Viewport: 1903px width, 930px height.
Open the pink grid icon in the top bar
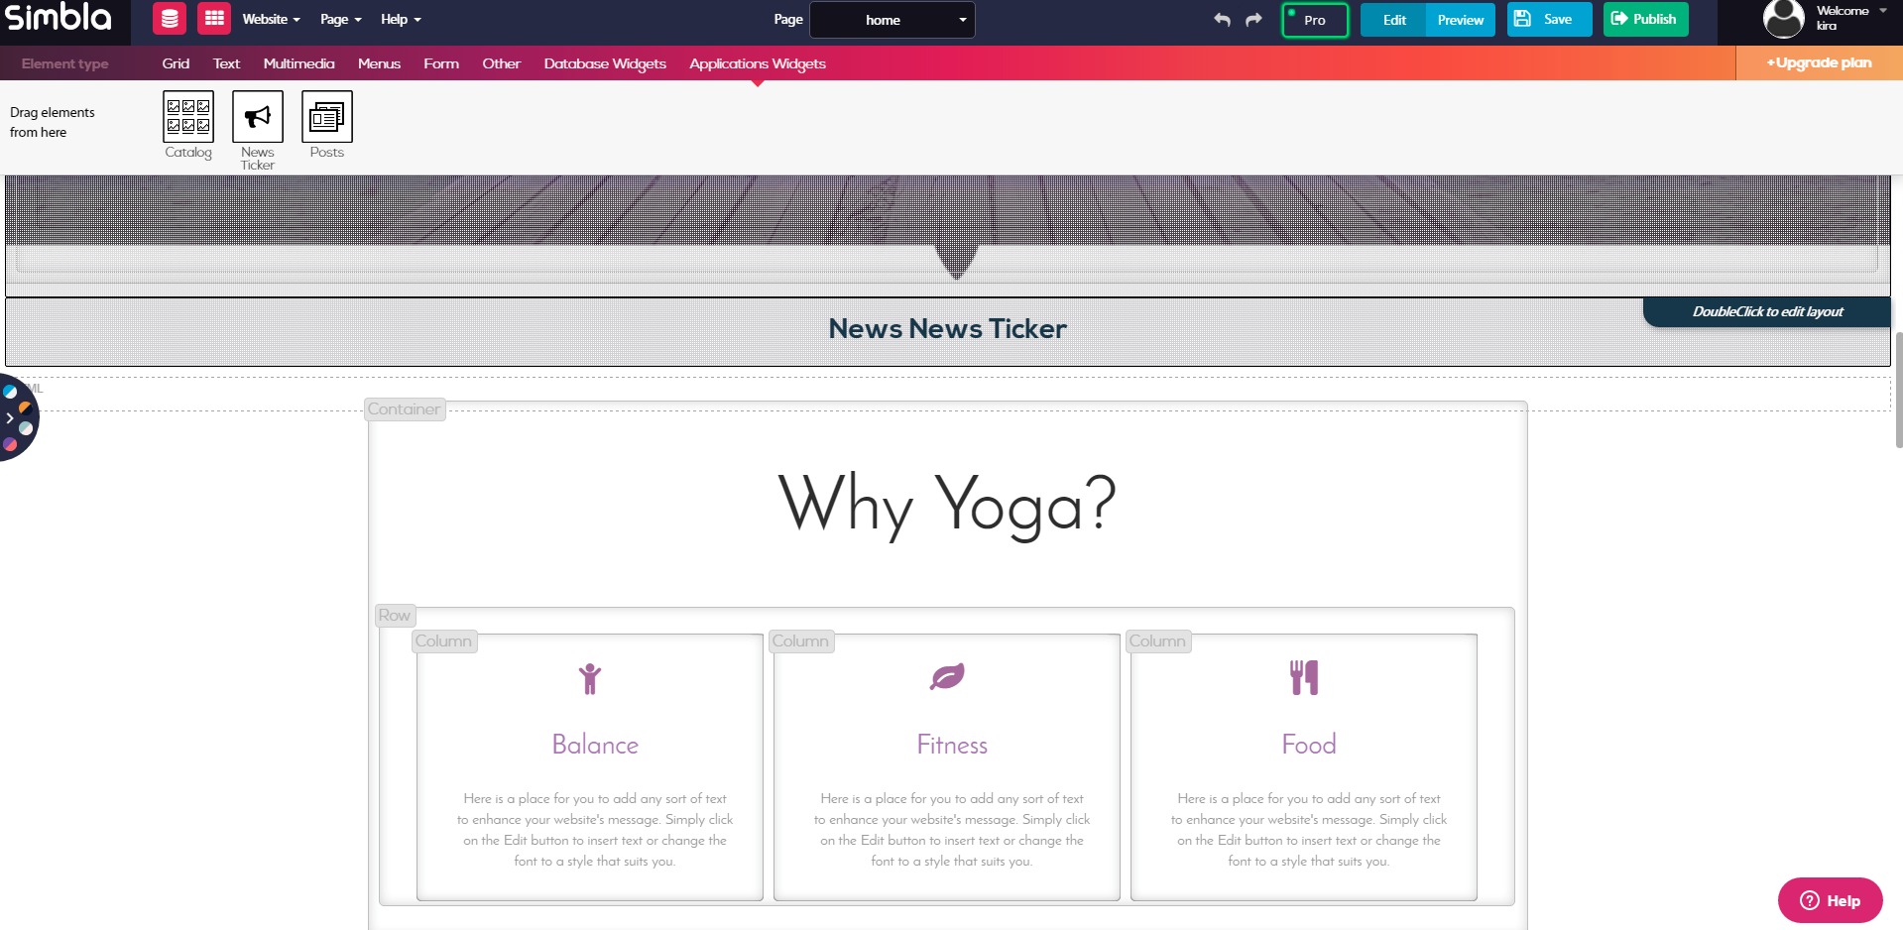pyautogui.click(x=214, y=19)
